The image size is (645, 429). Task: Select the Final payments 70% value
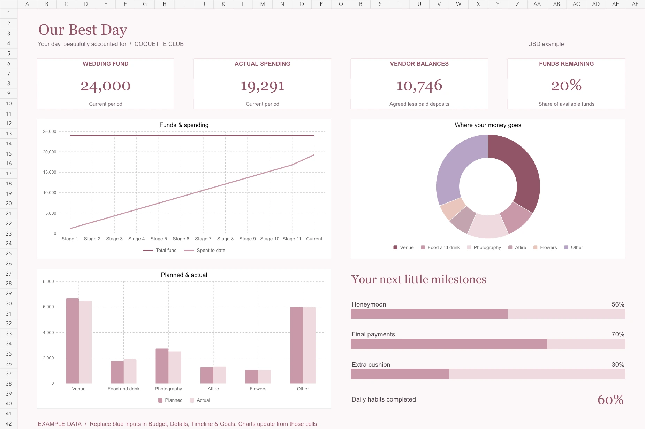click(x=618, y=334)
